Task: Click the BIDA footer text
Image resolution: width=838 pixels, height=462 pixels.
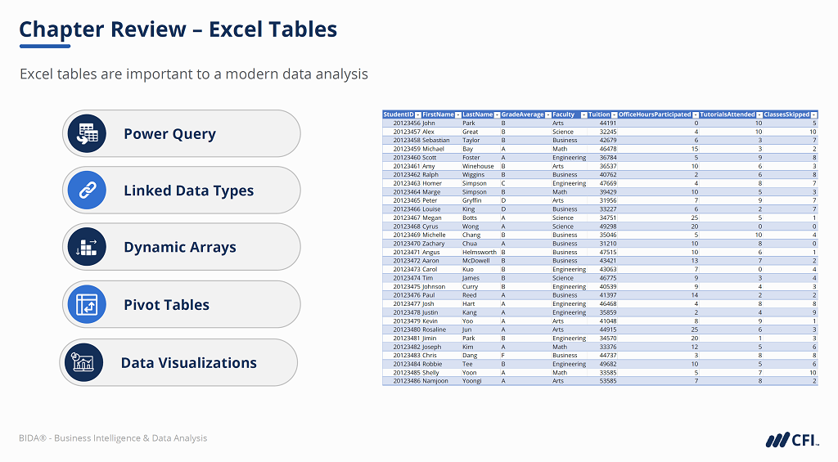Action: pyautogui.click(x=113, y=438)
